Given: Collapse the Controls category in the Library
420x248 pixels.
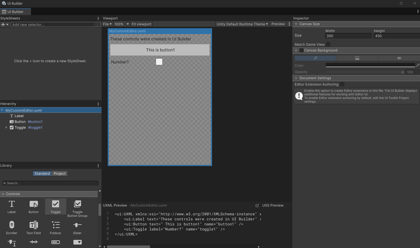Looking at the screenshot, I should point(3,194).
